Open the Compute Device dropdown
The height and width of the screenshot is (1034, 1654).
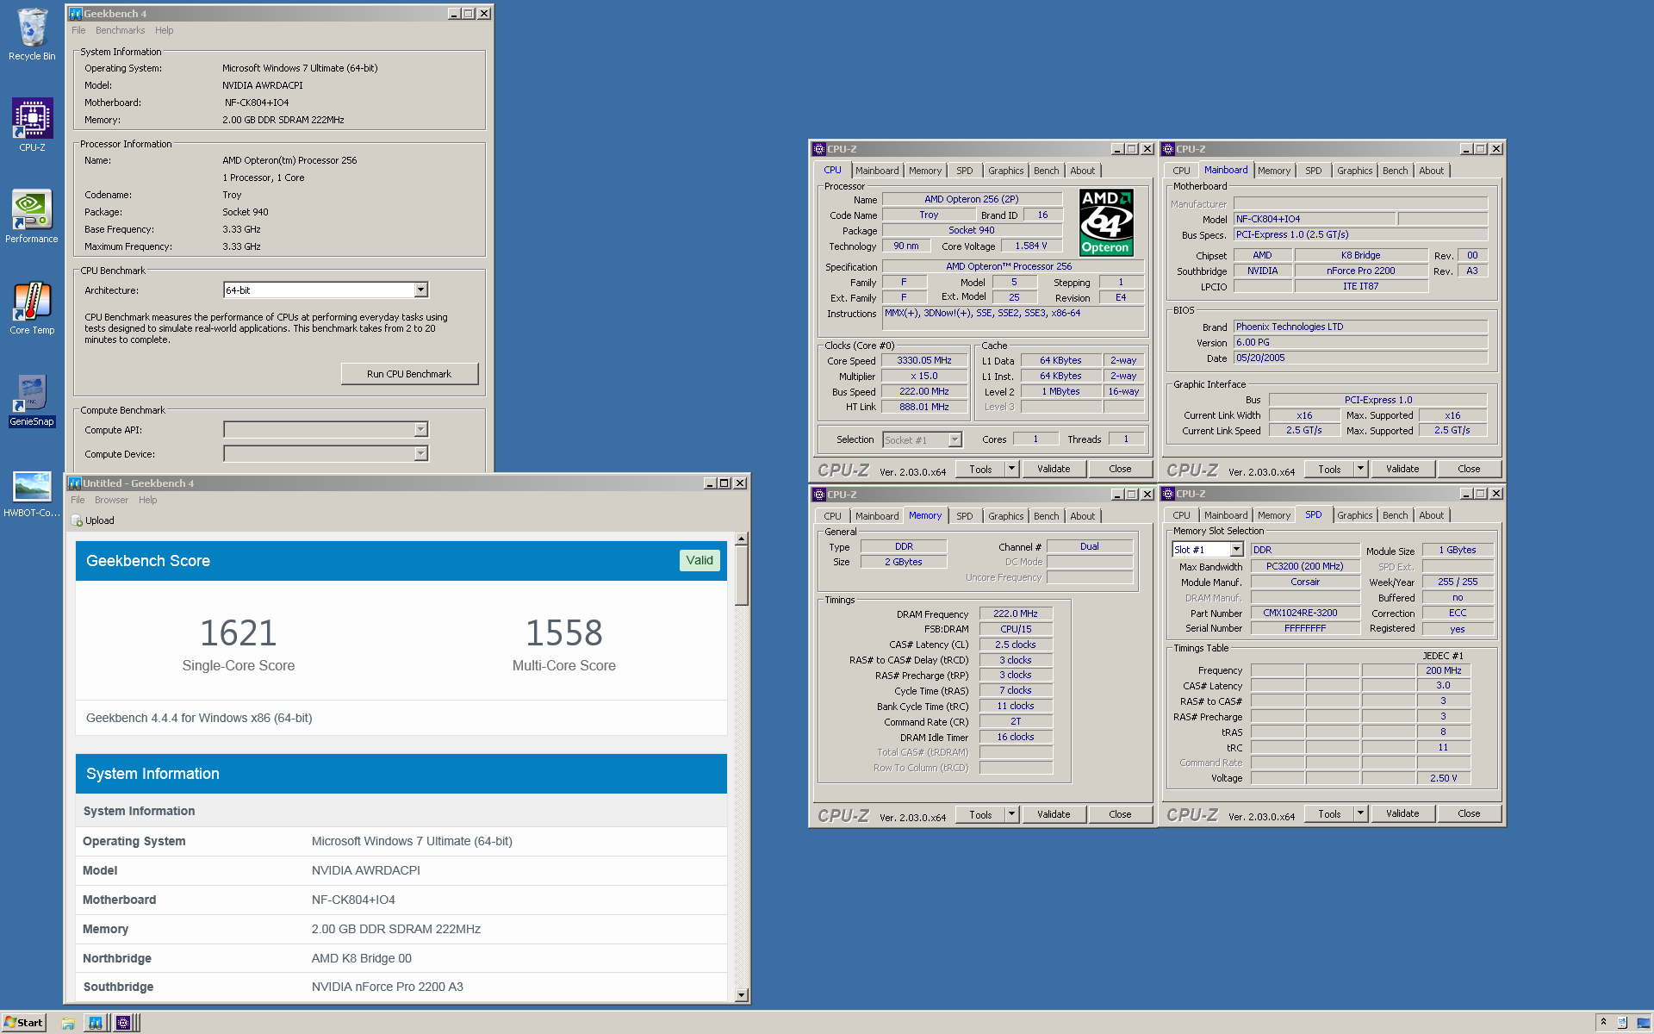click(x=420, y=453)
